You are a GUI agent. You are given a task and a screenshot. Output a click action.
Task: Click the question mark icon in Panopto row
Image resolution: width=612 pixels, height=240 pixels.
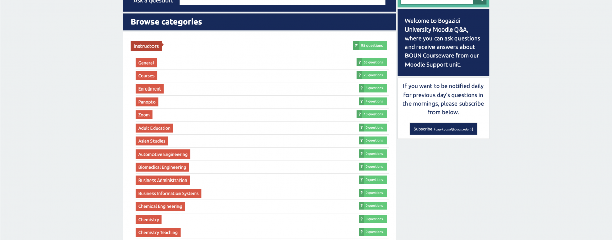coord(362,102)
